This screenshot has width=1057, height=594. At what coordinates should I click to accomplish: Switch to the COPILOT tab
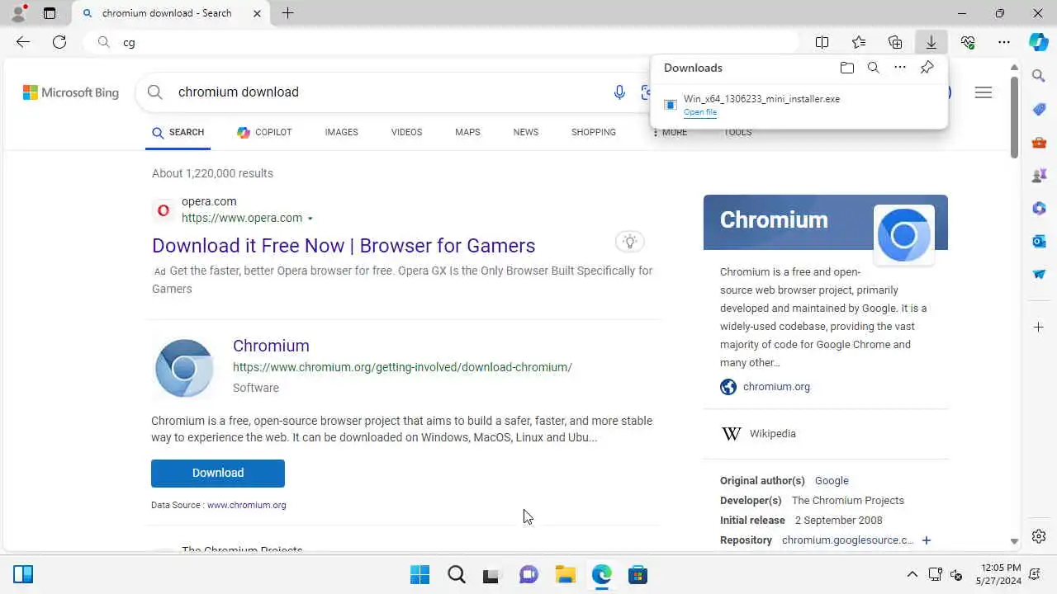pyautogui.click(x=264, y=132)
